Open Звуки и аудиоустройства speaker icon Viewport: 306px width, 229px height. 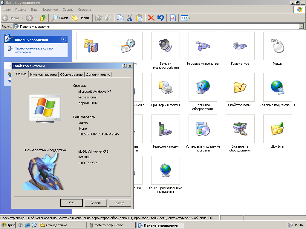click(x=166, y=46)
